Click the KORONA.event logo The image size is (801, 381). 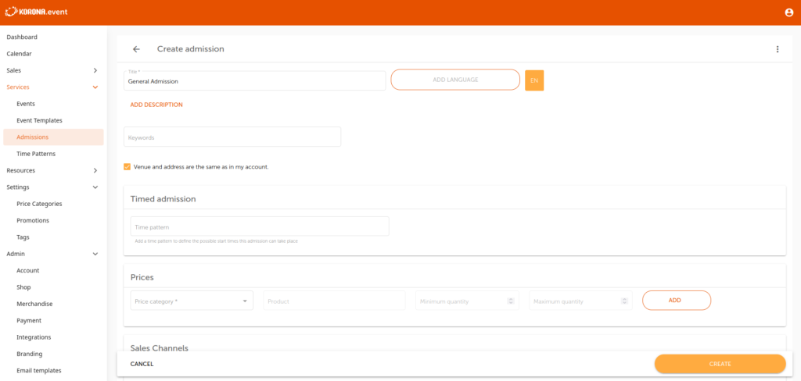click(38, 12)
